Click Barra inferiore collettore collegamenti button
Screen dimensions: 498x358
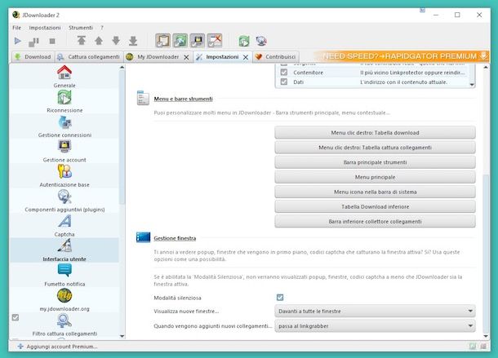pos(375,222)
